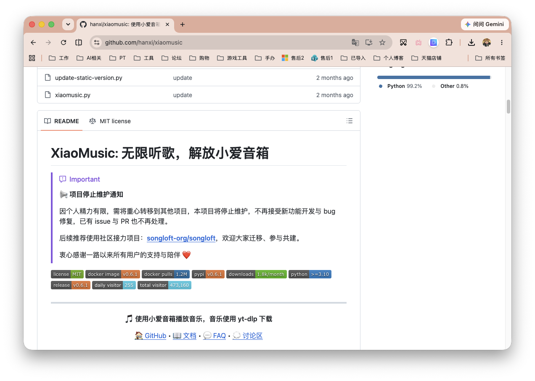Open the README outline list icon
Viewport: 535px width, 381px height.
pyautogui.click(x=350, y=121)
